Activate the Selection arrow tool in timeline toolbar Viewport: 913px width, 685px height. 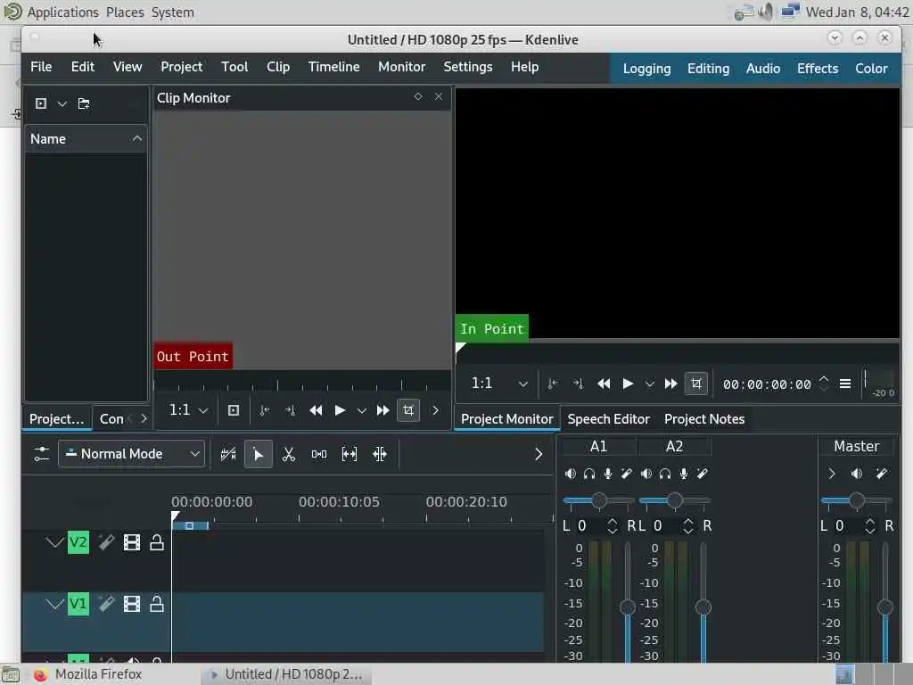pyautogui.click(x=258, y=454)
